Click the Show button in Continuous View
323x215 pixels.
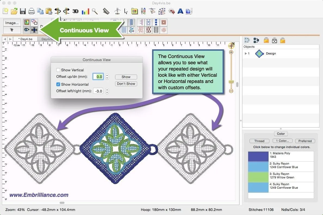tap(126, 77)
